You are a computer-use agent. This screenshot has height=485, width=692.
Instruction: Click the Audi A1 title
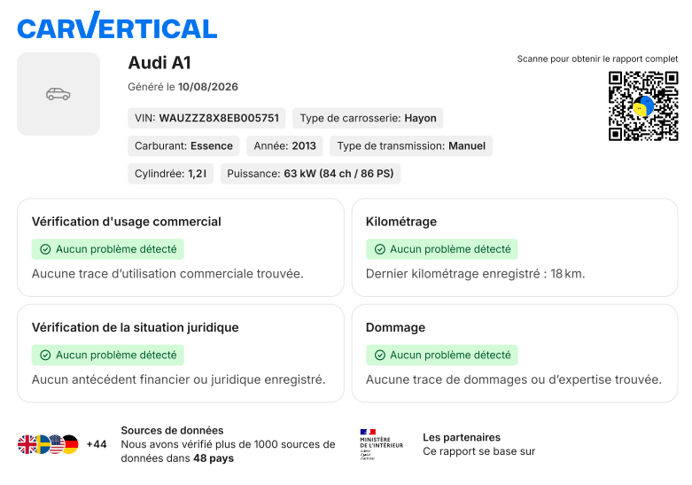pos(159,63)
